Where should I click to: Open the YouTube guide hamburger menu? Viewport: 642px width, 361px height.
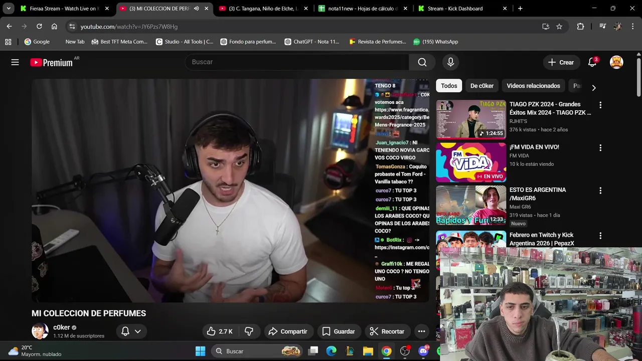[x=15, y=62]
